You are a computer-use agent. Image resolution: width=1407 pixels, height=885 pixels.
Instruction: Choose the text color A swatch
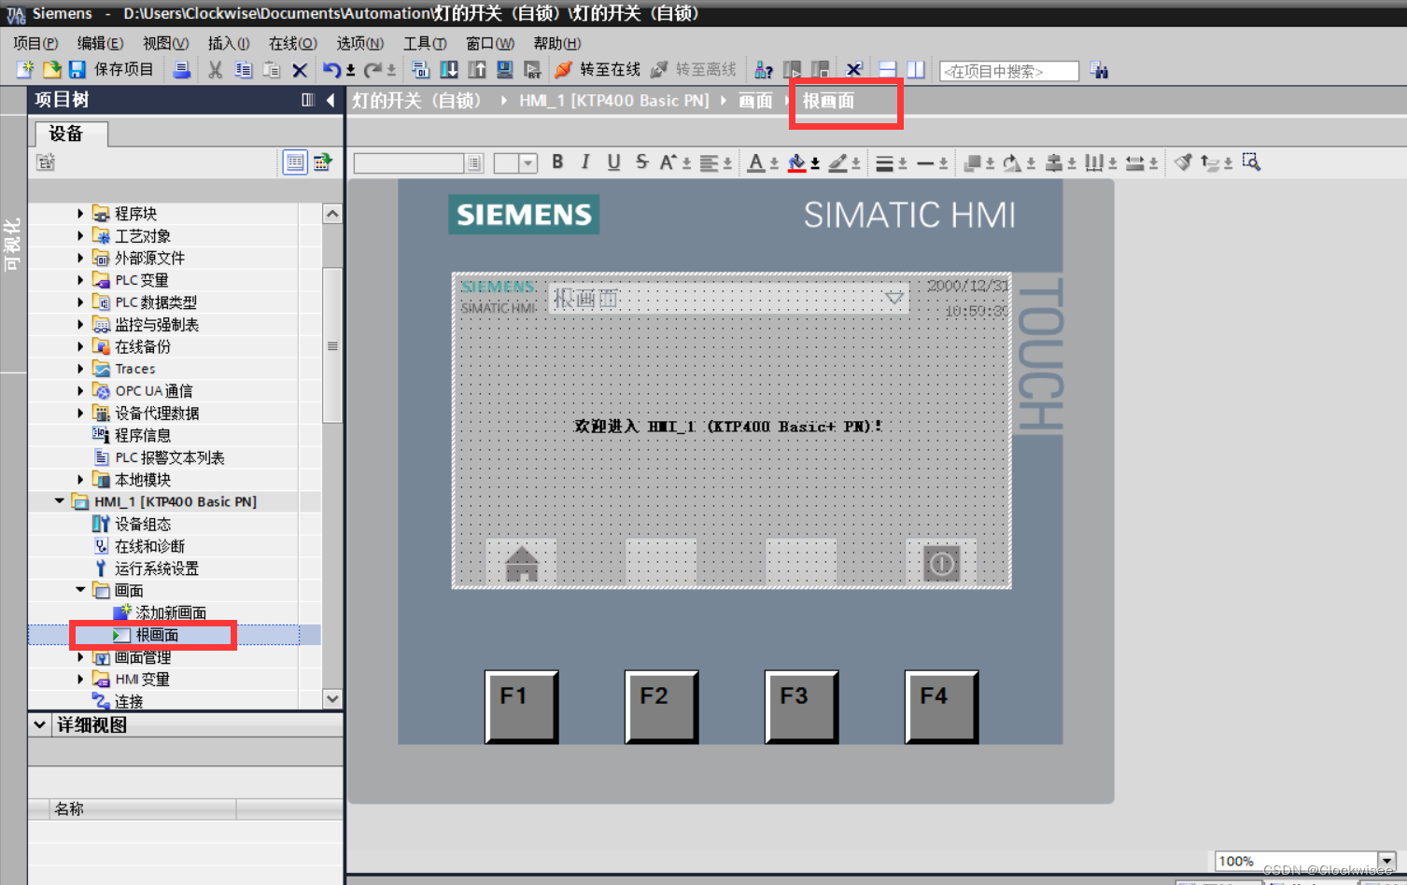(756, 163)
